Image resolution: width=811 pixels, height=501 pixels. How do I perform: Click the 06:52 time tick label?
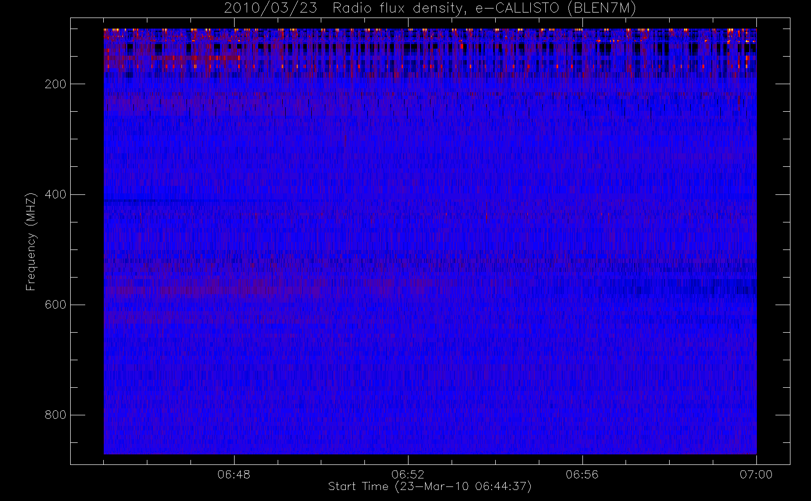tap(408, 474)
